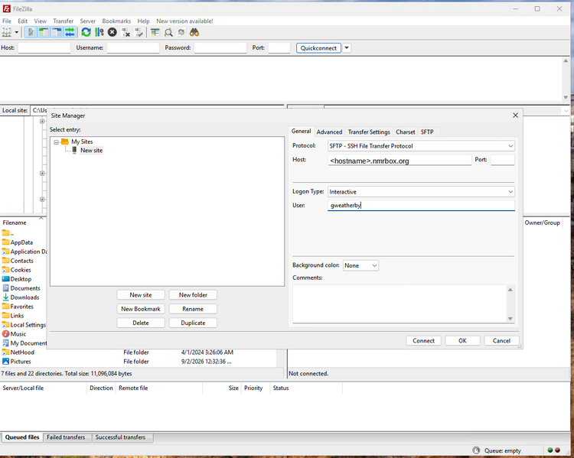The image size is (574, 458).
Task: Open the Background color dropdown
Action: coord(360,265)
